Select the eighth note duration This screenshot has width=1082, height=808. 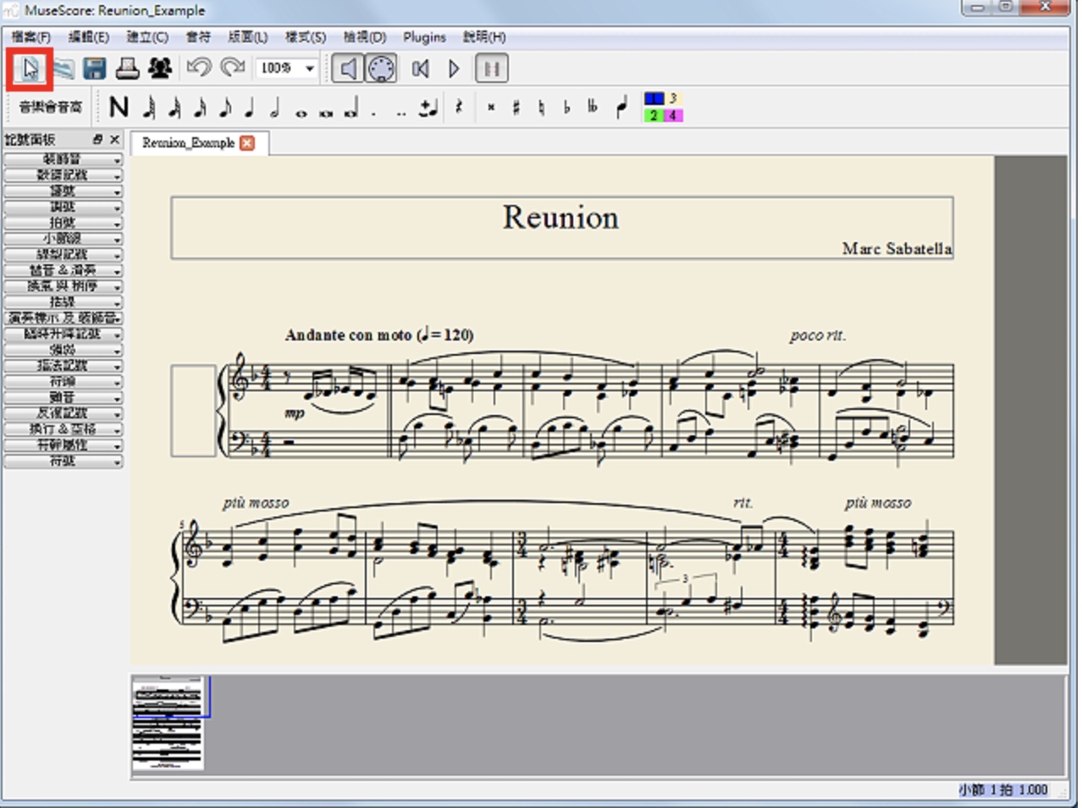[225, 108]
